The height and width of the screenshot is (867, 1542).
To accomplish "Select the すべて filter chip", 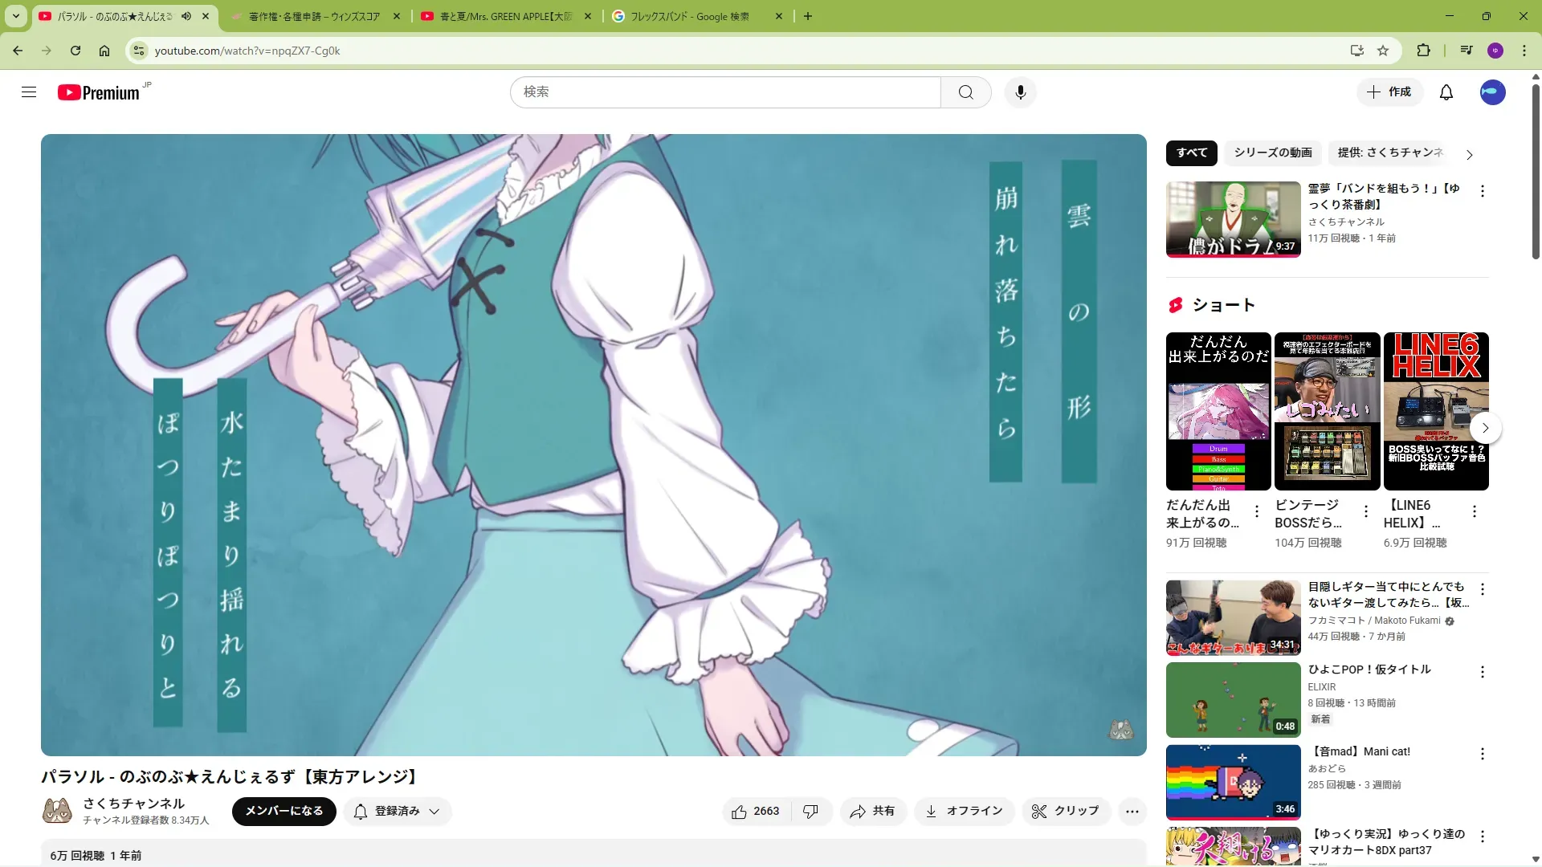I will [1191, 153].
